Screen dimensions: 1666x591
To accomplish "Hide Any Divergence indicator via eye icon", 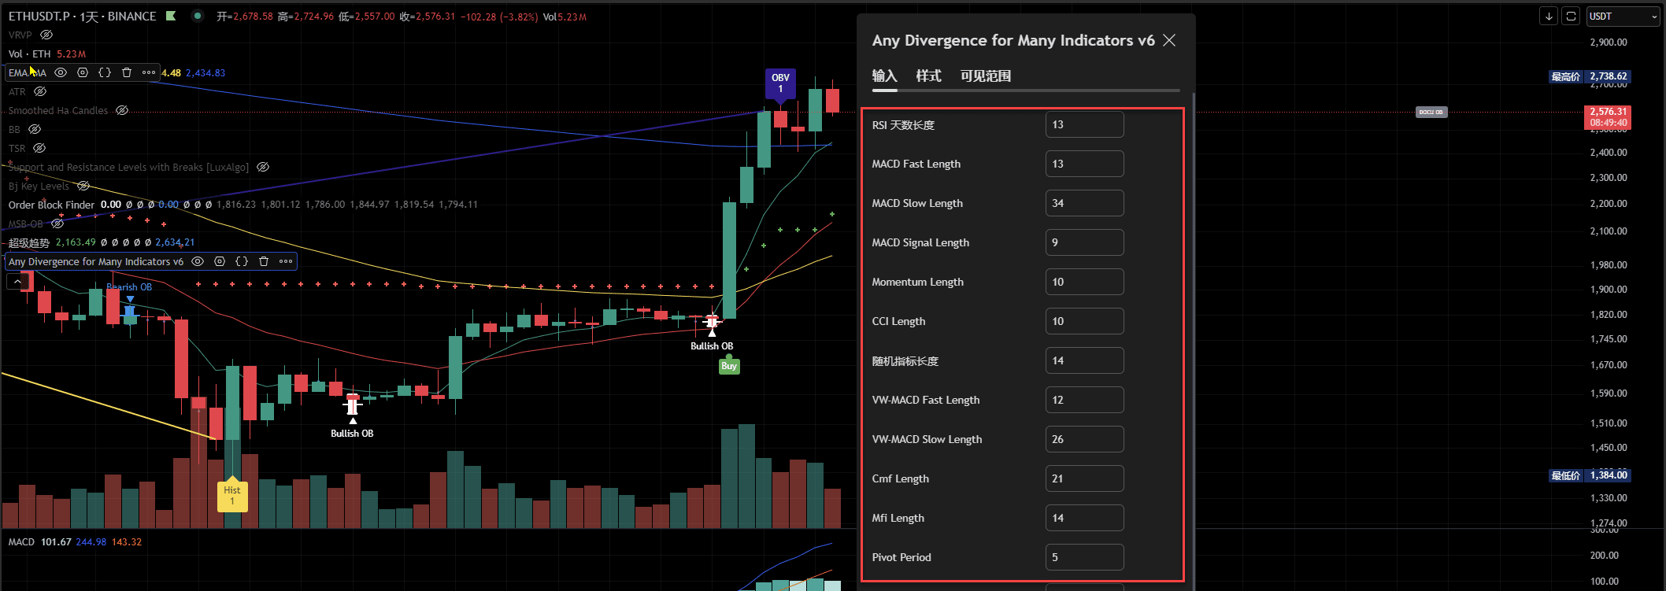I will coord(198,261).
